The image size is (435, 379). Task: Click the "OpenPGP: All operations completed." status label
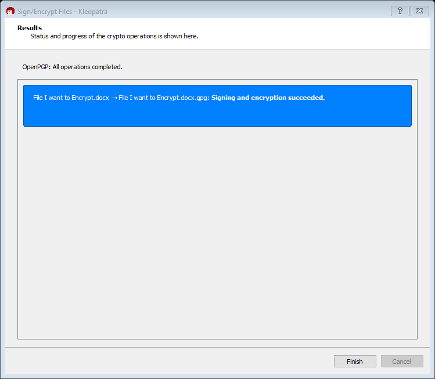[72, 67]
